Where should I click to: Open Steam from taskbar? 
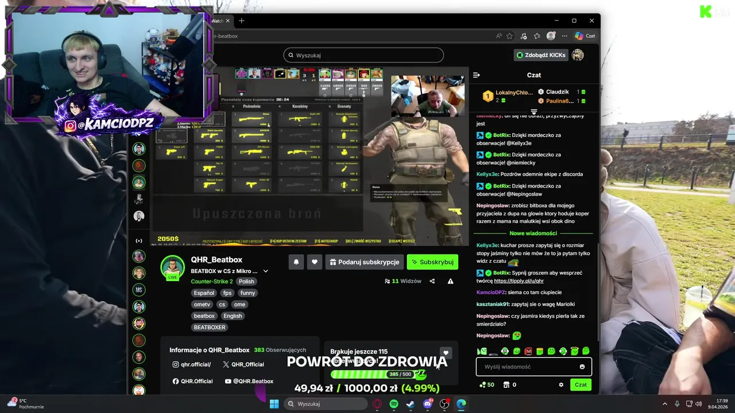click(411, 404)
